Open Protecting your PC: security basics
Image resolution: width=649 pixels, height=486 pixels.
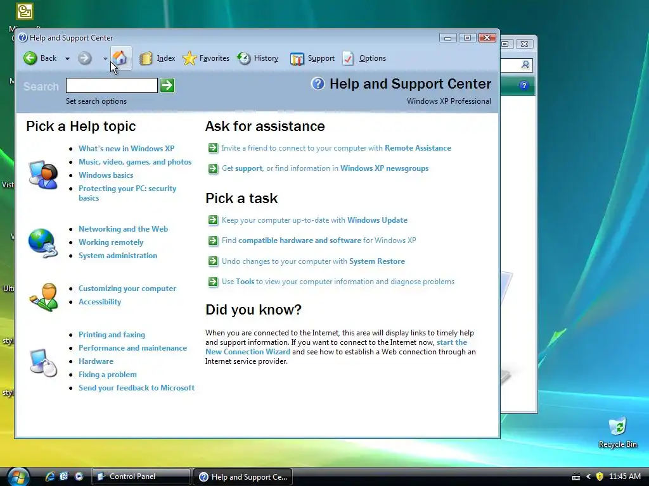point(127,193)
